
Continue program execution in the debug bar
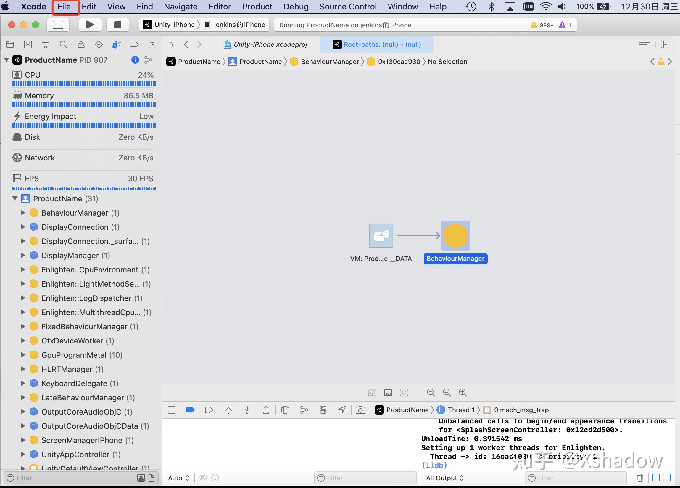tap(209, 410)
